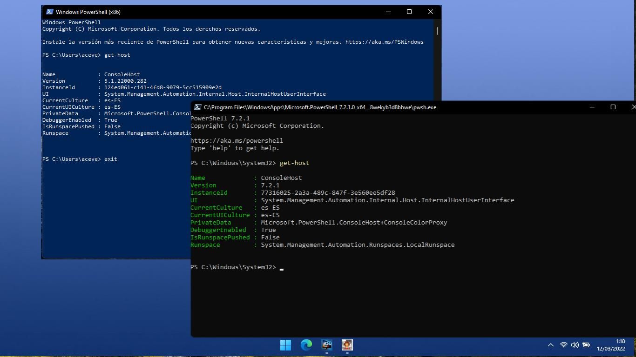Minimize the pwsh.exe PowerShell 7 window
Screen dimensions: 636x357
[x=592, y=107]
